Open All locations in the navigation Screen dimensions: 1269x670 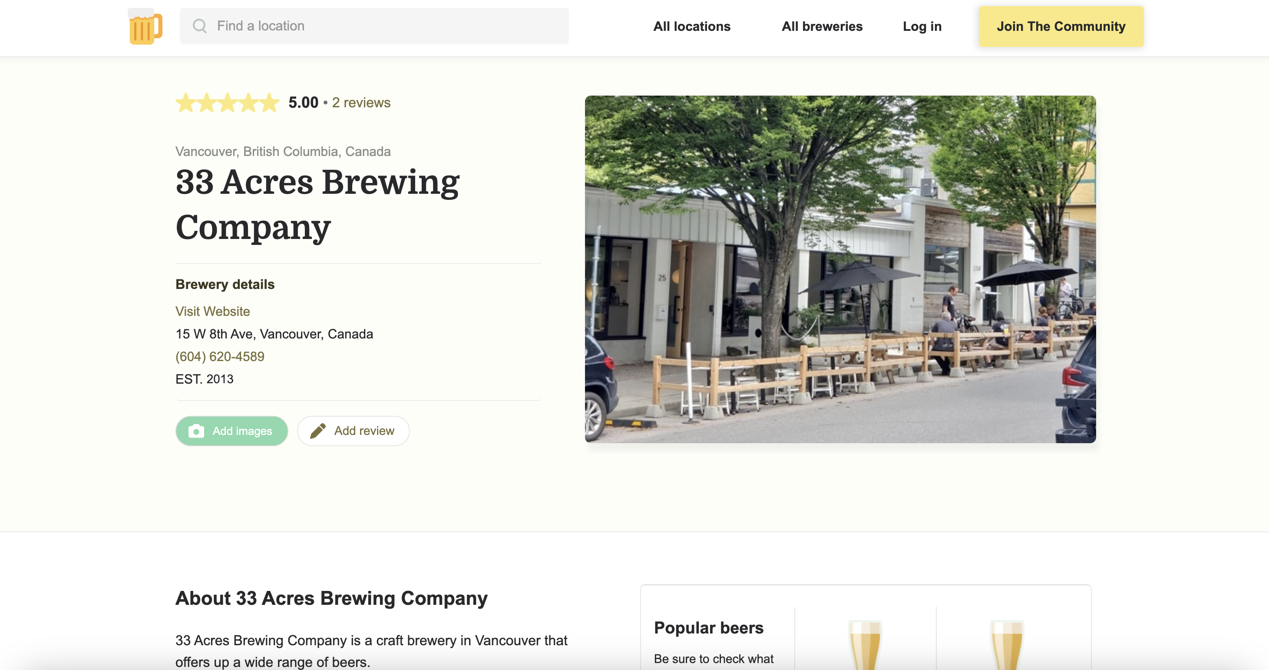click(692, 27)
